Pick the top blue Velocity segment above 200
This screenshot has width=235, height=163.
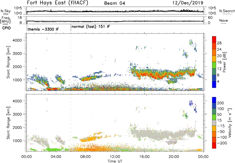point(214,100)
